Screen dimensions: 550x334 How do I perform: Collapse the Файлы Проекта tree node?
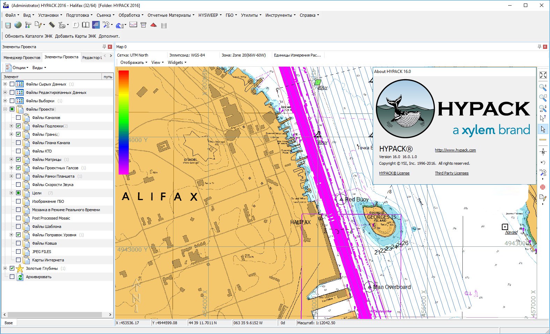coord(5,109)
